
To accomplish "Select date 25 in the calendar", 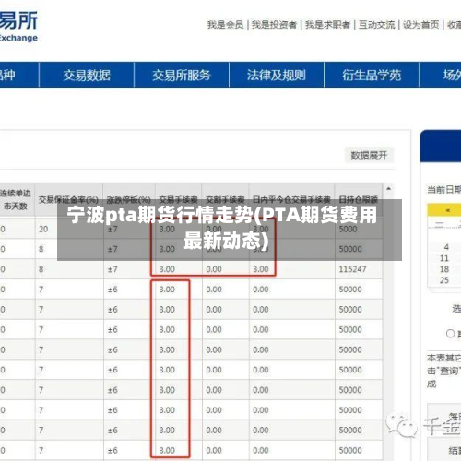I will [x=444, y=280].
